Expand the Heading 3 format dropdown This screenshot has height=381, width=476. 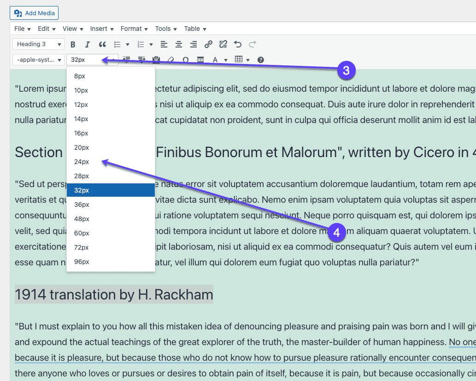coord(39,44)
